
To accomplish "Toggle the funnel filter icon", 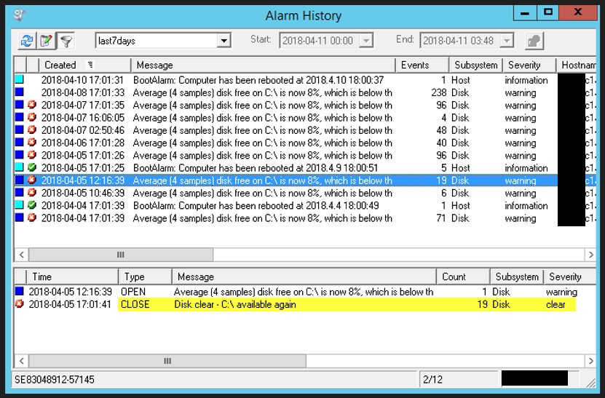I will [x=66, y=41].
